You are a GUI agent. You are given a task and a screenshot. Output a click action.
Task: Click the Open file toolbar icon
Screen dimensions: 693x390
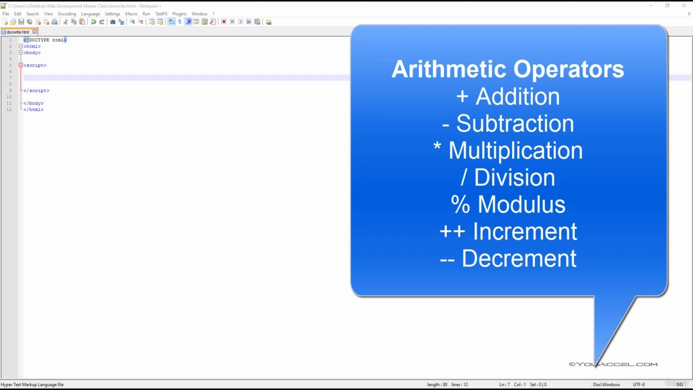[x=13, y=22]
